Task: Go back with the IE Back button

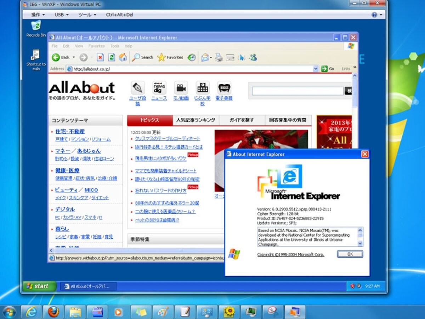Action: pyautogui.click(x=61, y=57)
